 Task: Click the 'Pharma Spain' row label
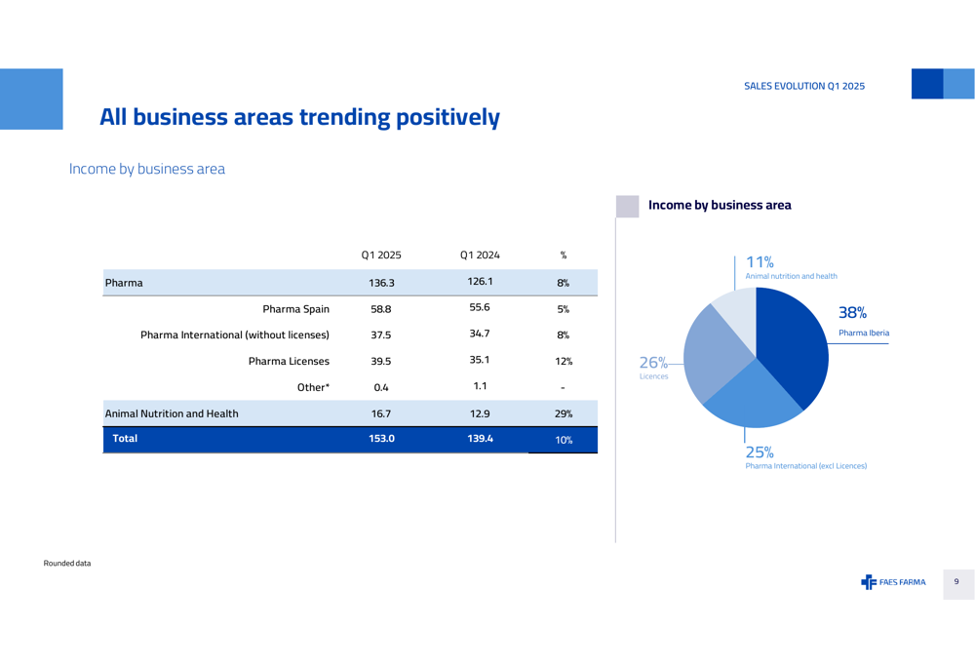pyautogui.click(x=296, y=309)
